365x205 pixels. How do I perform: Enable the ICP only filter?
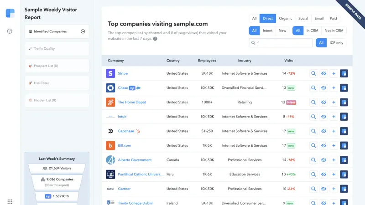[x=336, y=43]
